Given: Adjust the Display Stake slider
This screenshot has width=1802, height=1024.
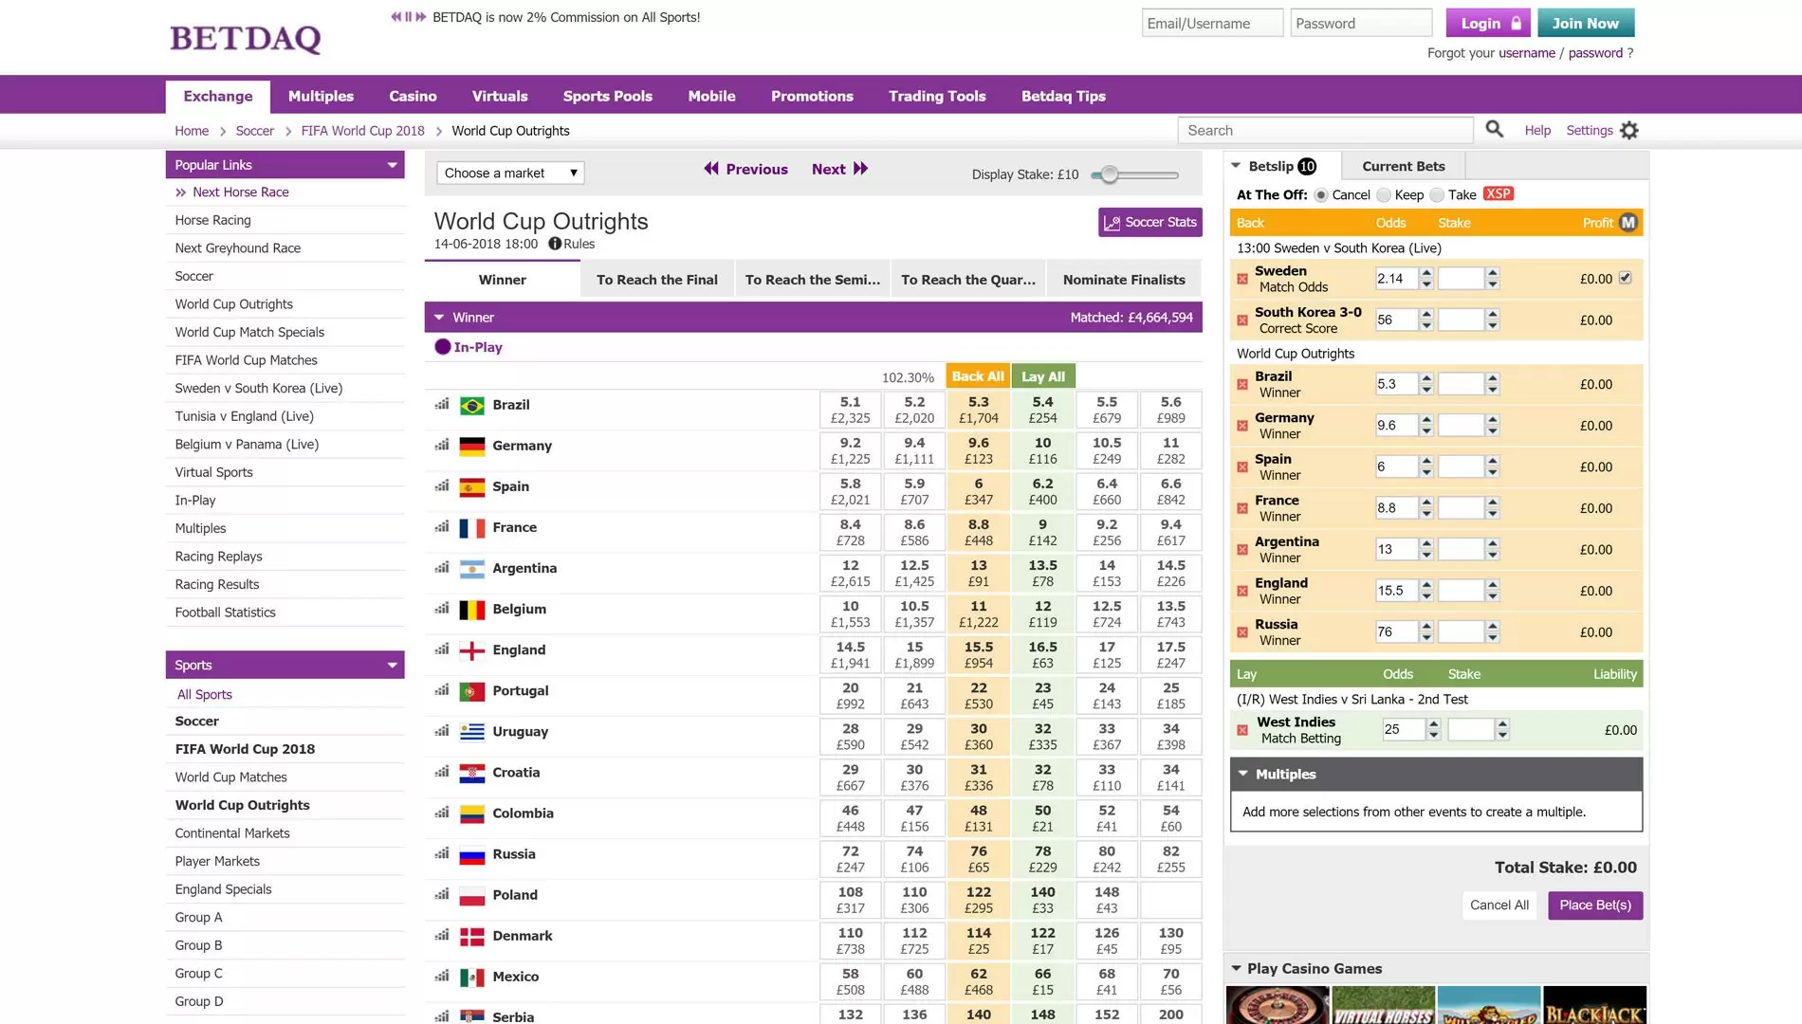Looking at the screenshot, I should pos(1109,174).
